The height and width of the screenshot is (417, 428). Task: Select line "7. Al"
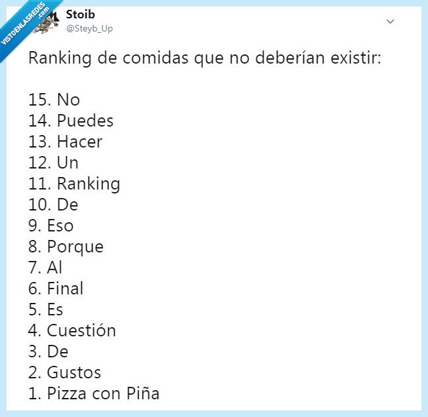(45, 268)
